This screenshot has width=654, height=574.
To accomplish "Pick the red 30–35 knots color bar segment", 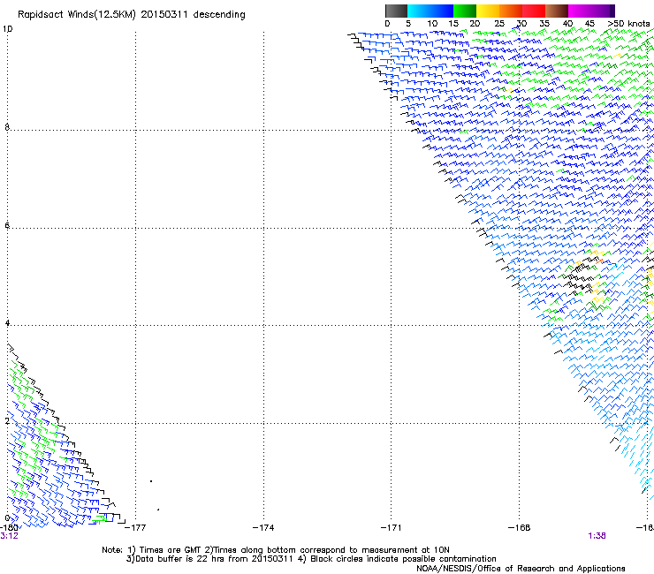I will [x=534, y=11].
